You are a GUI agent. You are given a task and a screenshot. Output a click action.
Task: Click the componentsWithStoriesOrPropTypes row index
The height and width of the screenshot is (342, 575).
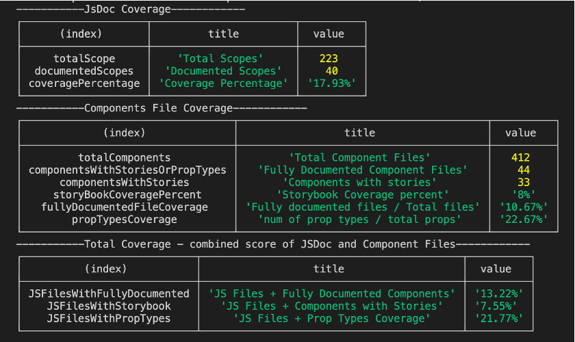127,170
